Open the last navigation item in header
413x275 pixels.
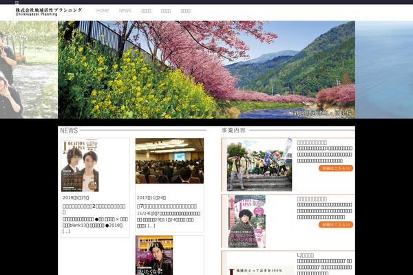tap(185, 11)
